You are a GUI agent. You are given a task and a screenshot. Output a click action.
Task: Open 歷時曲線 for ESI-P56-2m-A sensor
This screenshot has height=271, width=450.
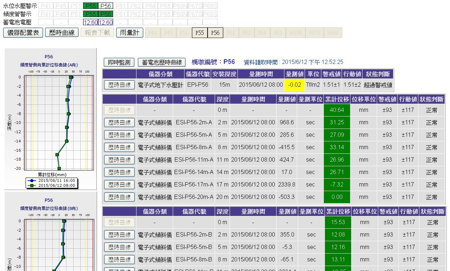119,123
